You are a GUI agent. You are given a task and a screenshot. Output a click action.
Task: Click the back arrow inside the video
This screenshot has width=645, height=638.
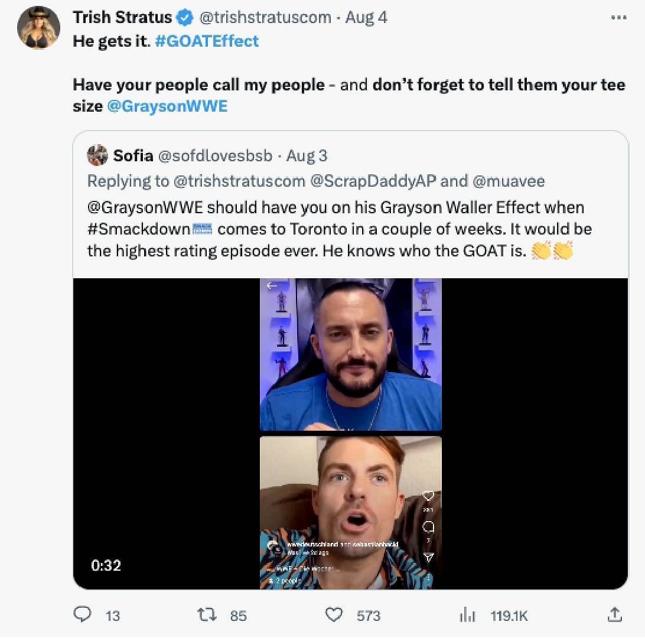(x=272, y=286)
